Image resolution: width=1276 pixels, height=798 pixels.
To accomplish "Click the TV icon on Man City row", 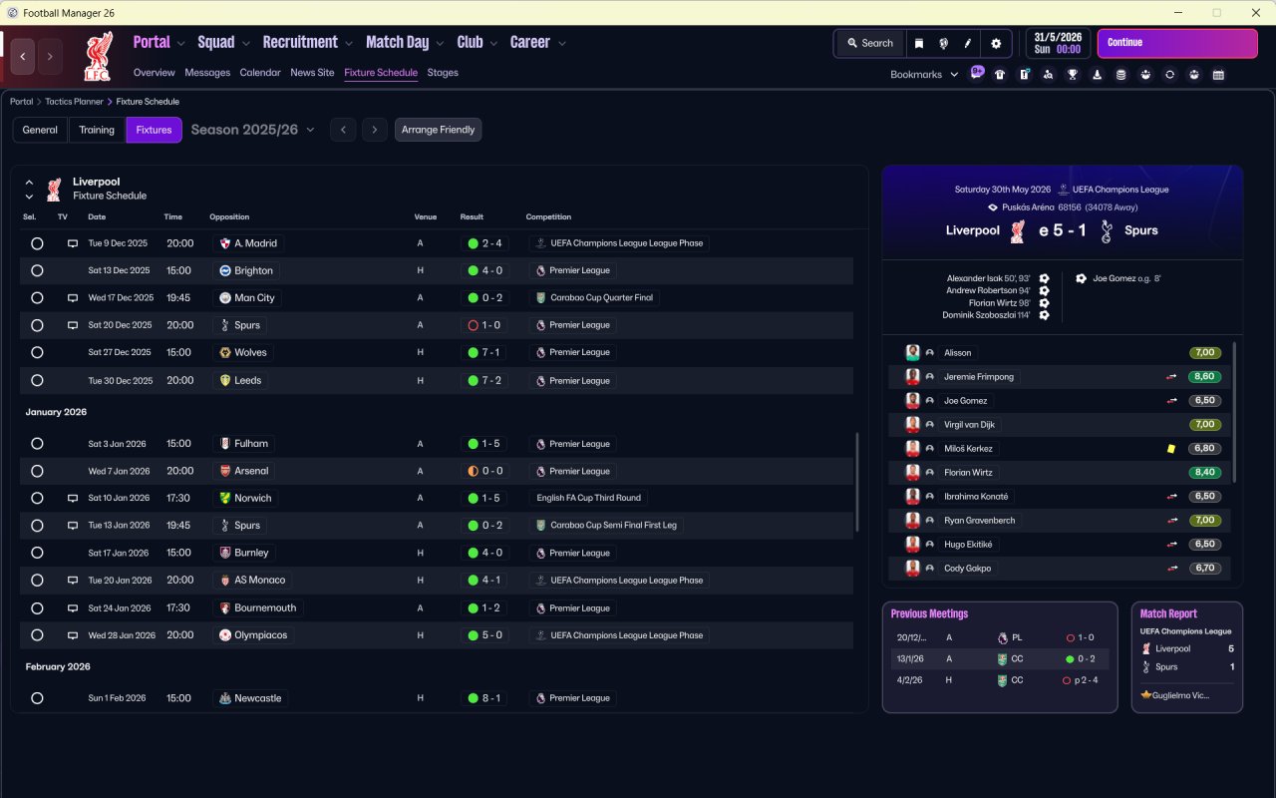I will point(73,298).
